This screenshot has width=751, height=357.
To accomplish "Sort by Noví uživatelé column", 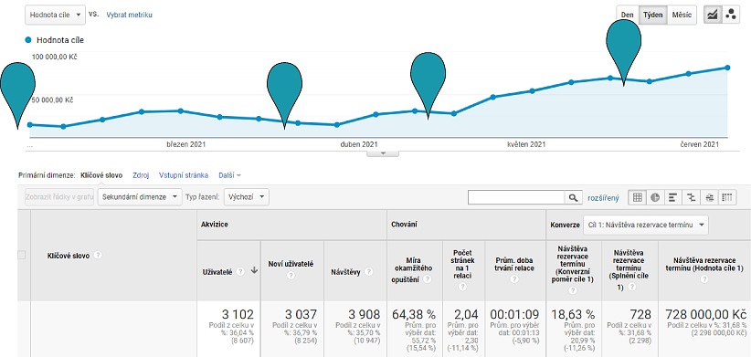I will (291, 264).
